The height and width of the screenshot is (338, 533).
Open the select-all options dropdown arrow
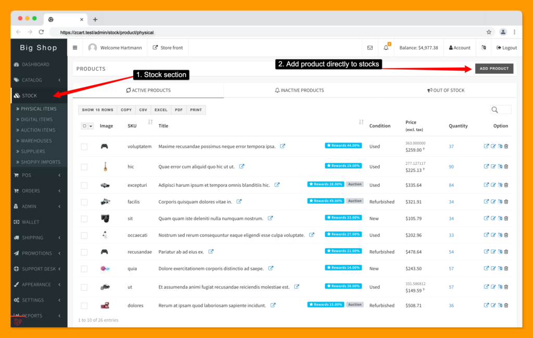tap(91, 126)
